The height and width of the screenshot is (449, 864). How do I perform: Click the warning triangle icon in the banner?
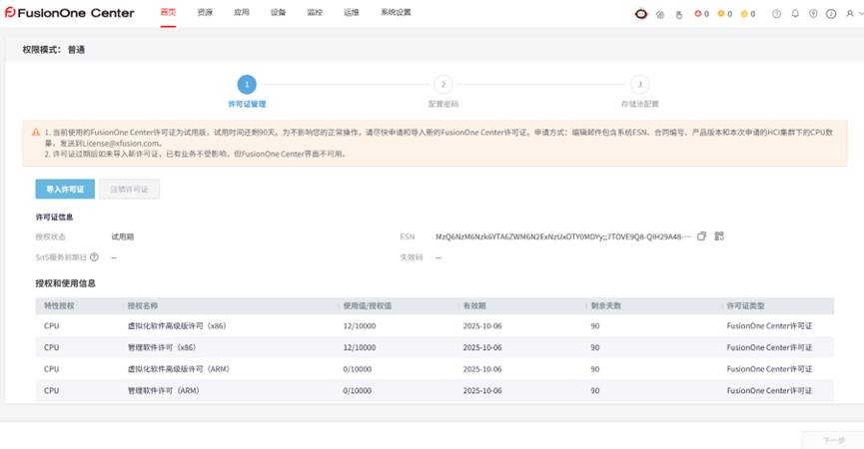pyautogui.click(x=36, y=132)
